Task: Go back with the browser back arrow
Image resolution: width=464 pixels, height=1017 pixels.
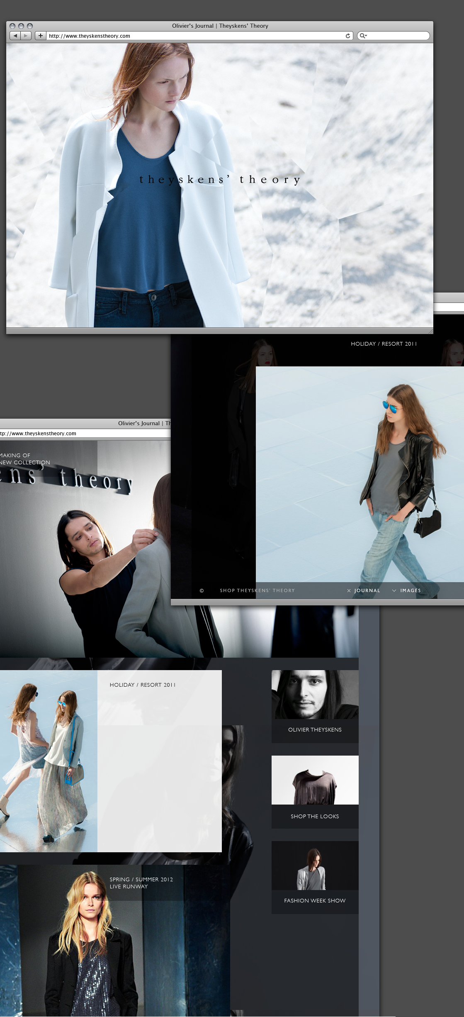Action: tap(15, 36)
